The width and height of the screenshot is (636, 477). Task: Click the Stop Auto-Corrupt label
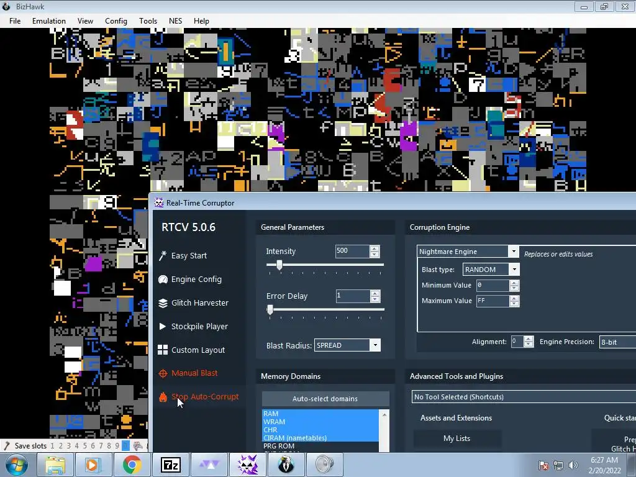pos(205,397)
